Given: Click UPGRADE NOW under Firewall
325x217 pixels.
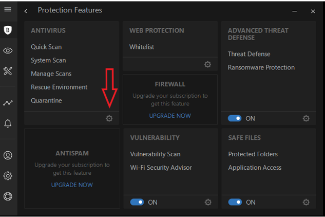Looking at the screenshot, I should (170, 116).
